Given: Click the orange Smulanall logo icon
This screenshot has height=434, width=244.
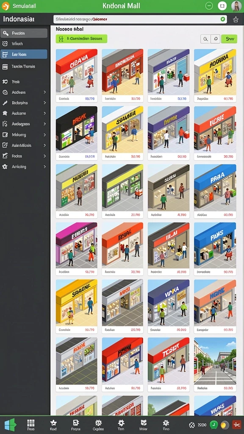Looking at the screenshot, I should tap(6, 6).
